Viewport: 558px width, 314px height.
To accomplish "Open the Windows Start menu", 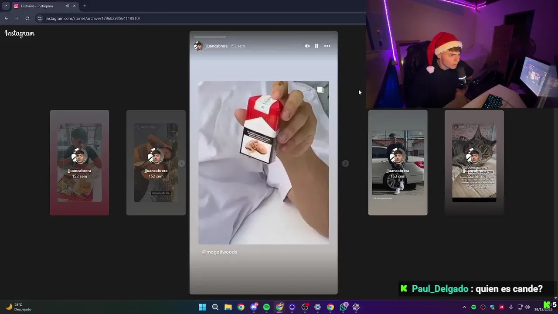I will click(202, 307).
